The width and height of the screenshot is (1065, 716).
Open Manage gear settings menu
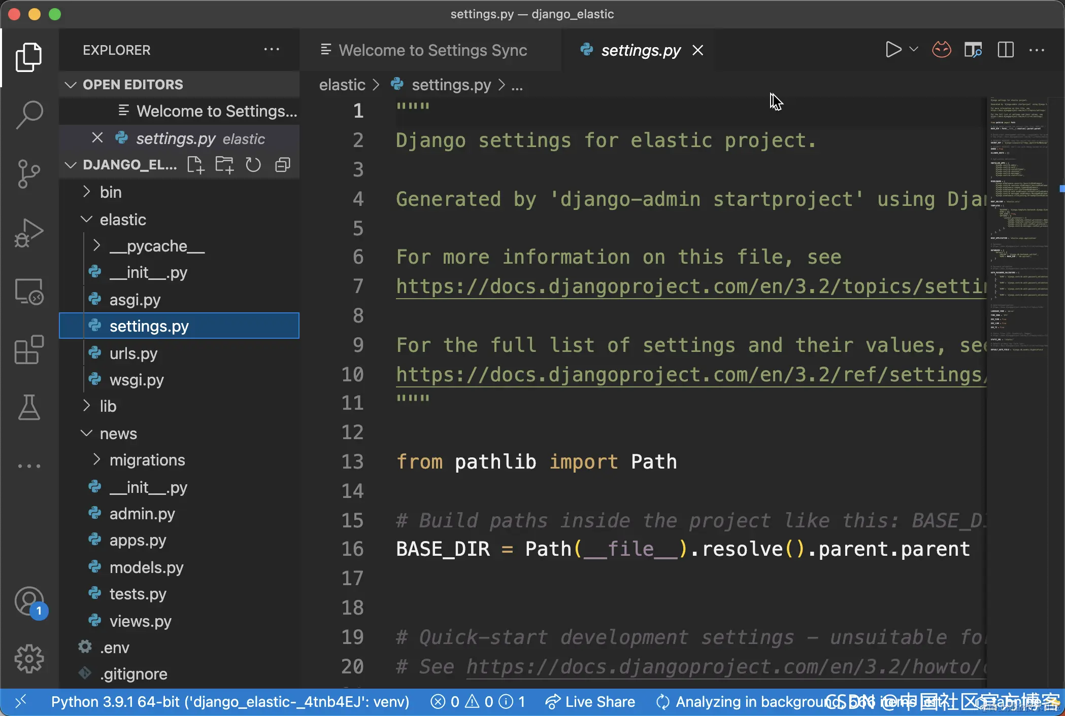[29, 659]
